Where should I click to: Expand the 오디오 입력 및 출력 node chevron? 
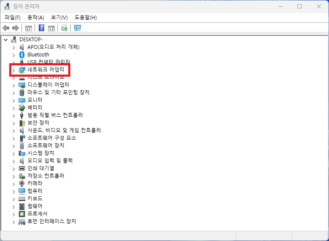tap(13, 161)
